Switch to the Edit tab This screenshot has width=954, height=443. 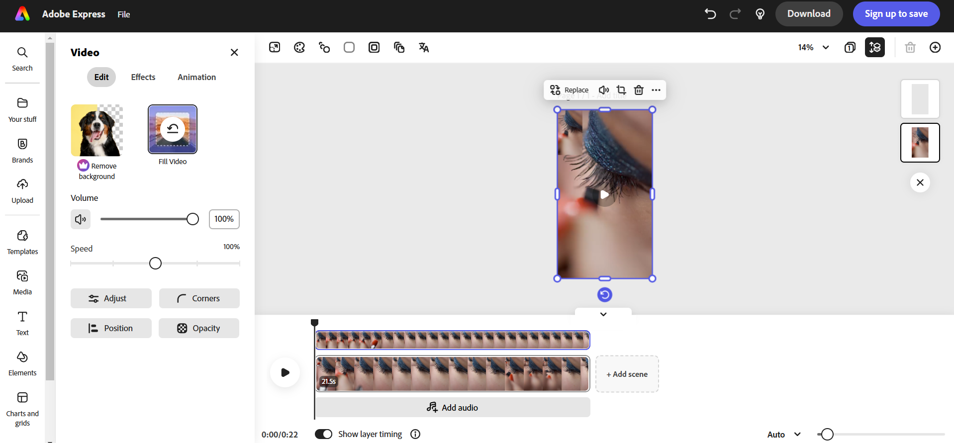point(101,77)
